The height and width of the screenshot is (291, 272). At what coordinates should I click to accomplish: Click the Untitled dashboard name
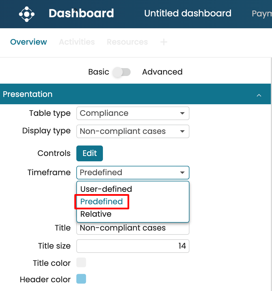coord(188,13)
